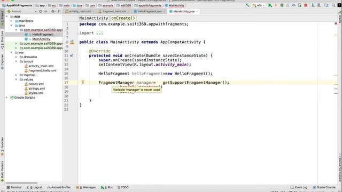Image resolution: width=342 pixels, height=192 pixels.
Task: Open Project Structure icon in toolbar
Action: coord(327,5)
